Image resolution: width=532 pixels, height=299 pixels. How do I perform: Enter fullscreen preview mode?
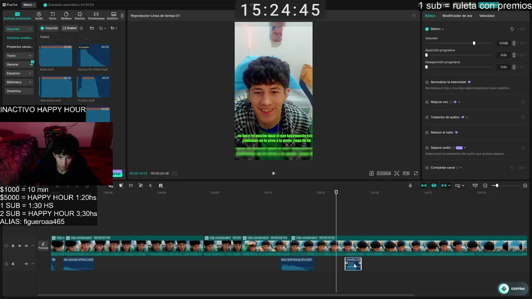click(x=416, y=173)
